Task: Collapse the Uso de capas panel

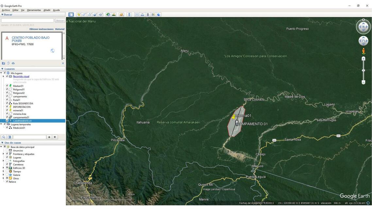Action: point(33,143)
